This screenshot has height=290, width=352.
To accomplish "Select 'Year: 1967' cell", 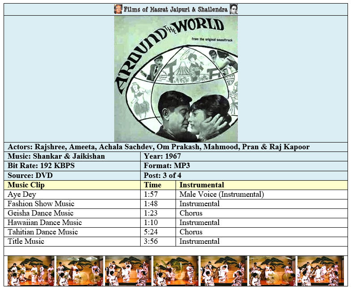I will [244, 156].
